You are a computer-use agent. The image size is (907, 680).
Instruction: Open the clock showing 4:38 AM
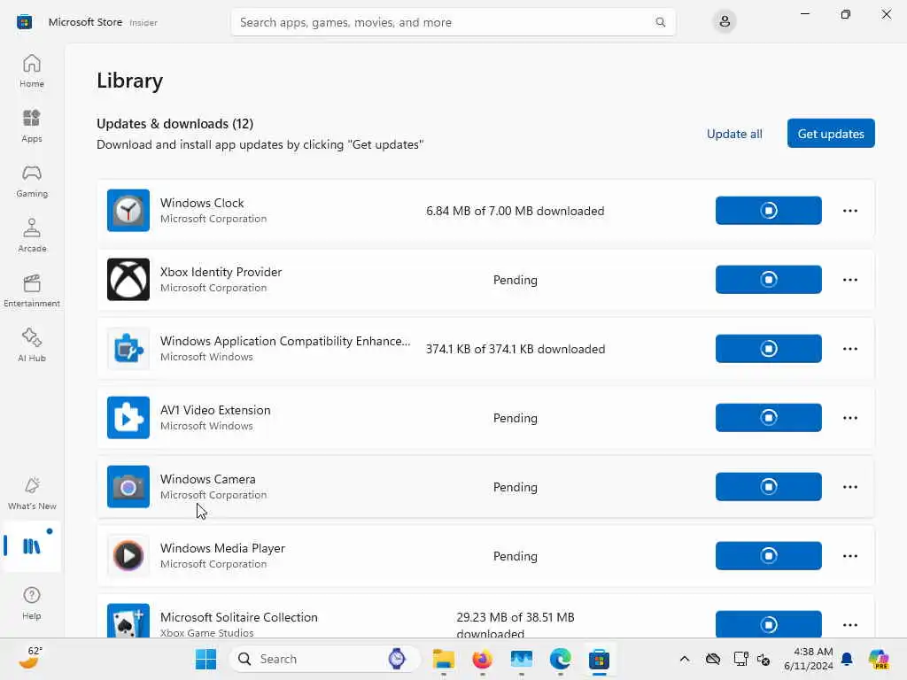click(809, 659)
